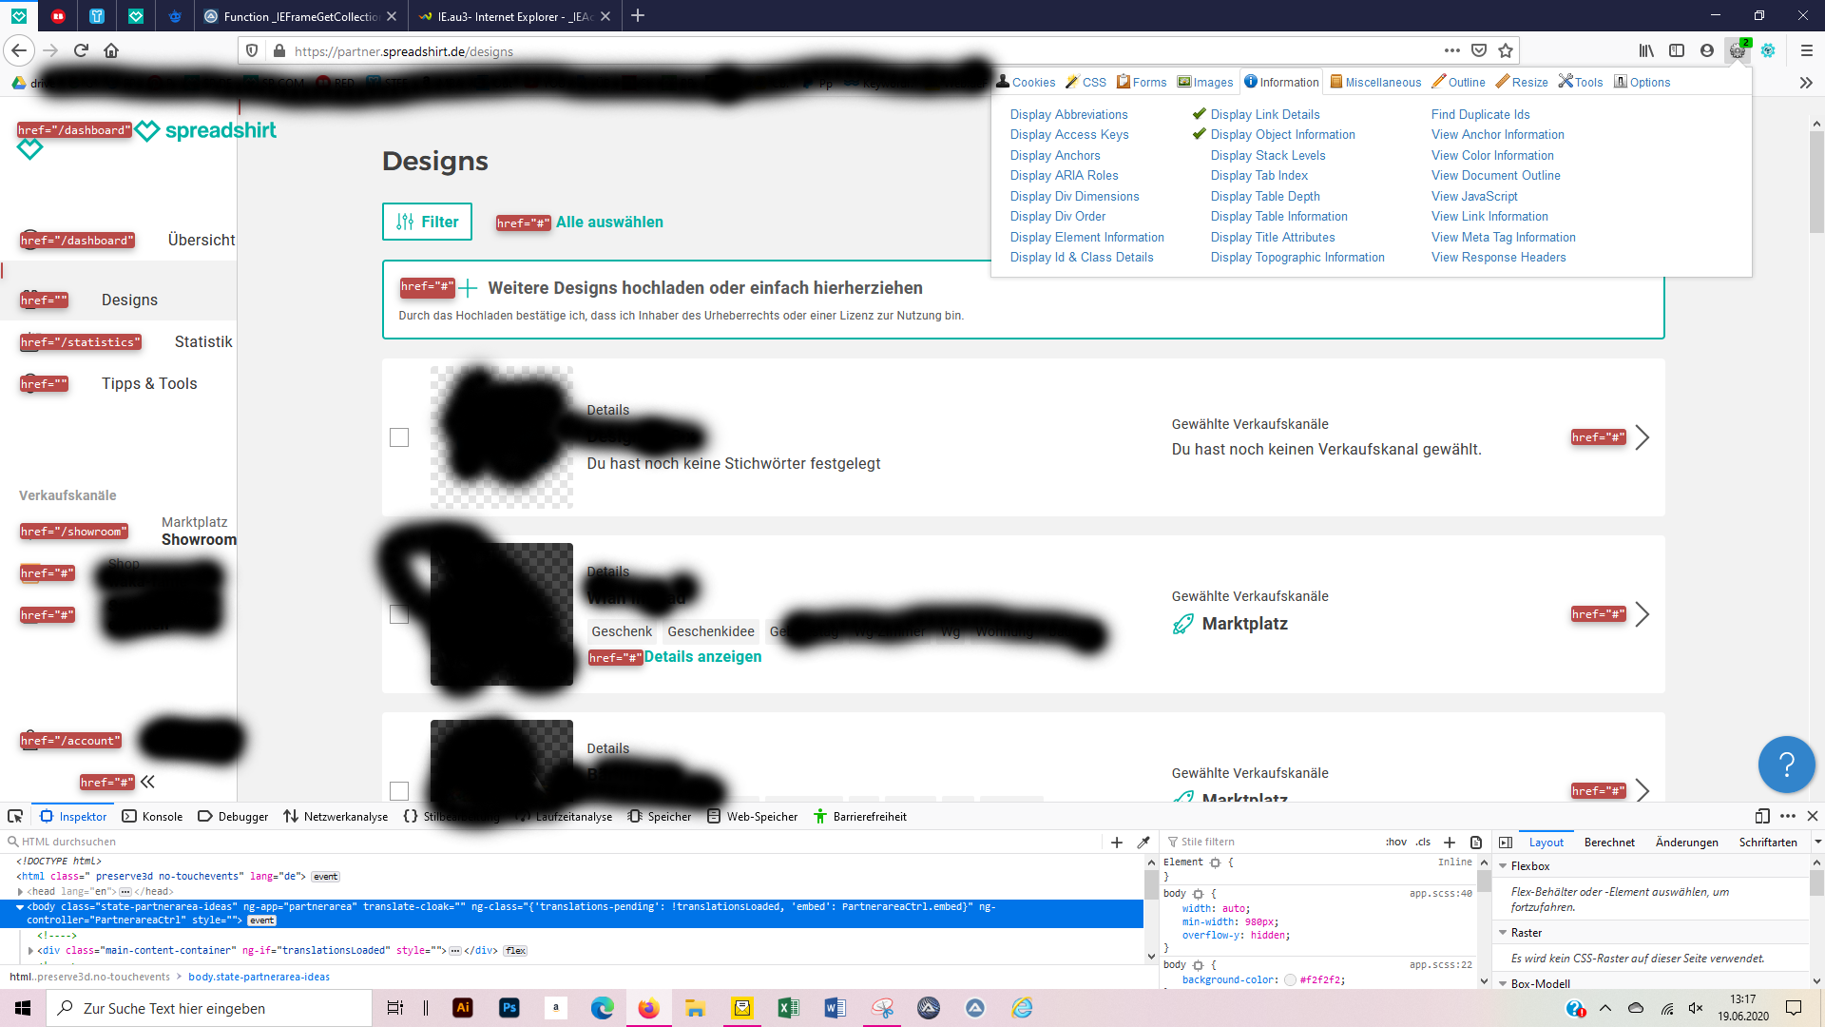Click the element picker icon in devtools
The width and height of the screenshot is (1825, 1027).
click(15, 816)
